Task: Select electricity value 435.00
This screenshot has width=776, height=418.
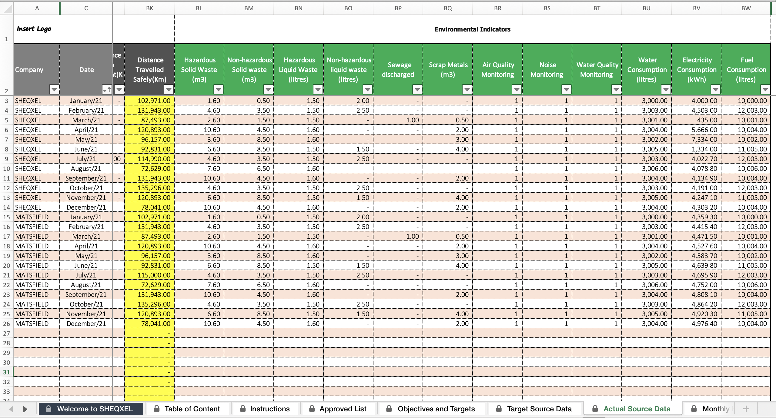Action: click(696, 120)
